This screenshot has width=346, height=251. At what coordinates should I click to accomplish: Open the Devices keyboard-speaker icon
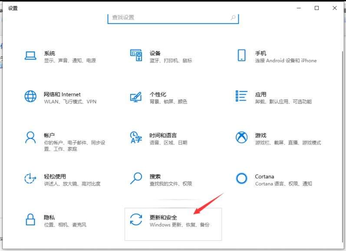(x=136, y=56)
